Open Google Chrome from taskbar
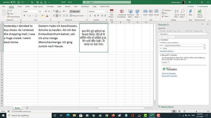 click(x=106, y=115)
